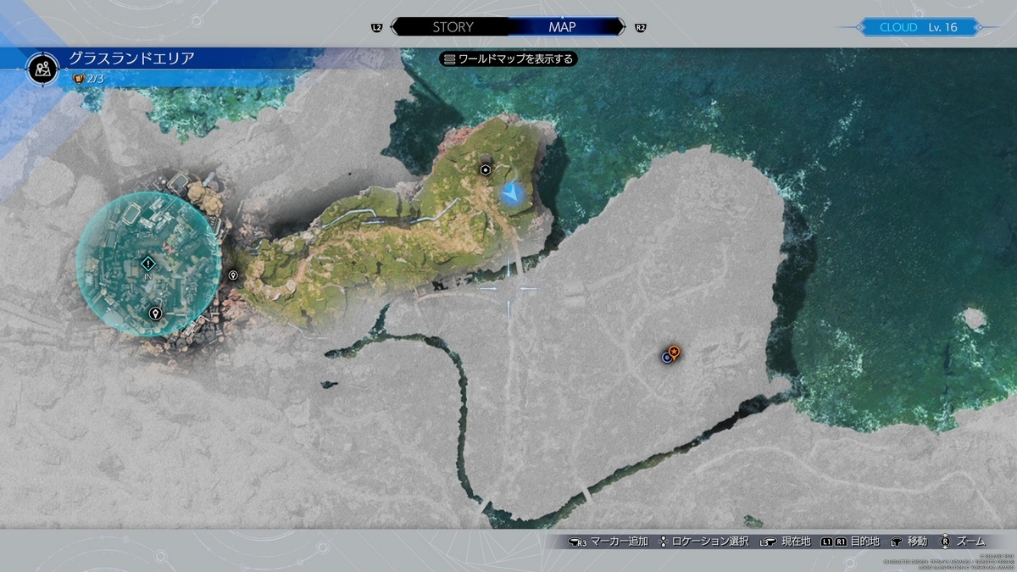This screenshot has width=1017, height=572.
Task: Open the CLOUD Lv. 16 character banner
Action: point(919,27)
